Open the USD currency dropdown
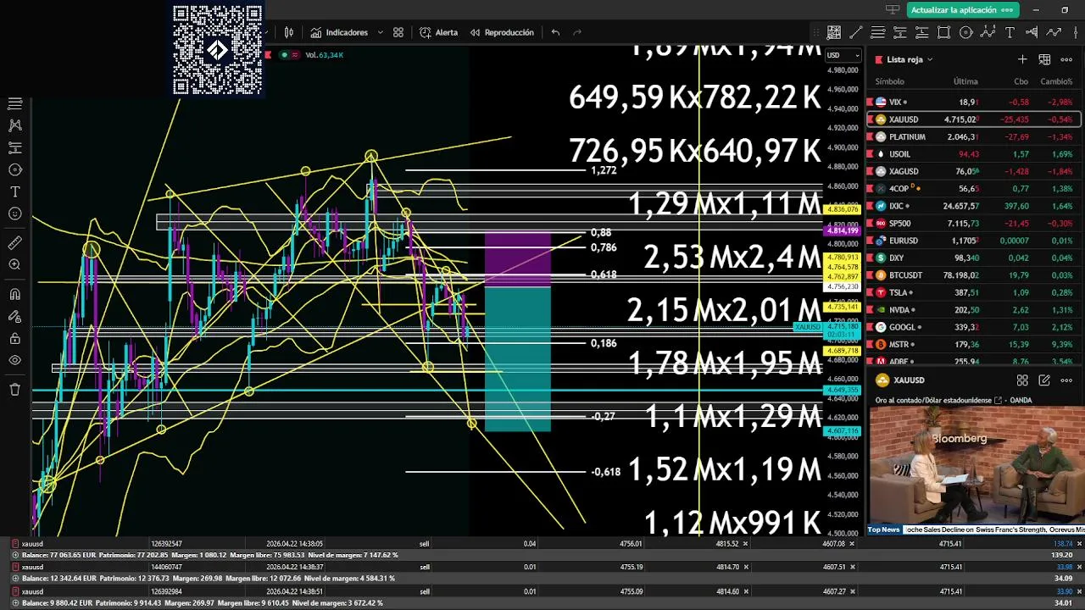 843,55
